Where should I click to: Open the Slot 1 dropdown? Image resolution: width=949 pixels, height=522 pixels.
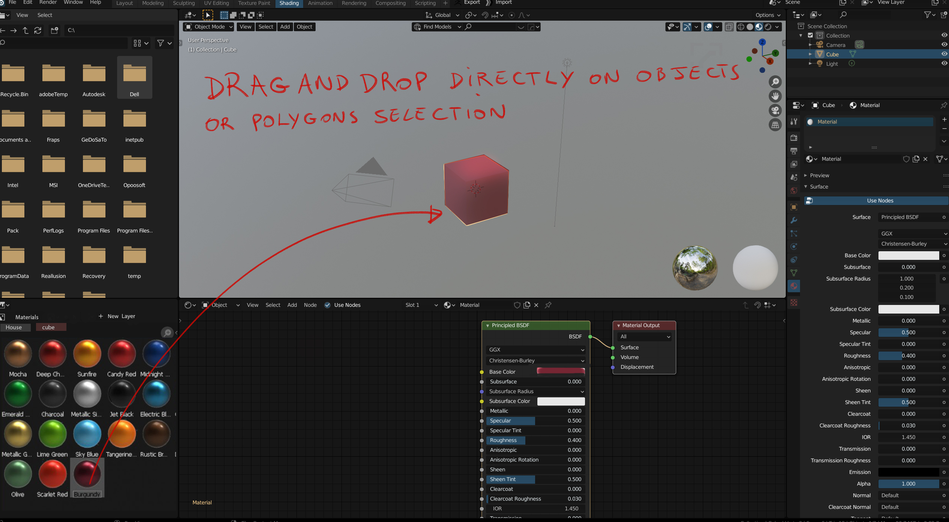pyautogui.click(x=420, y=305)
